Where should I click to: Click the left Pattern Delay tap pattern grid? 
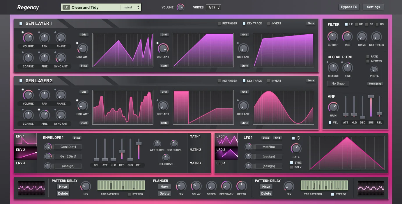tap(121, 185)
